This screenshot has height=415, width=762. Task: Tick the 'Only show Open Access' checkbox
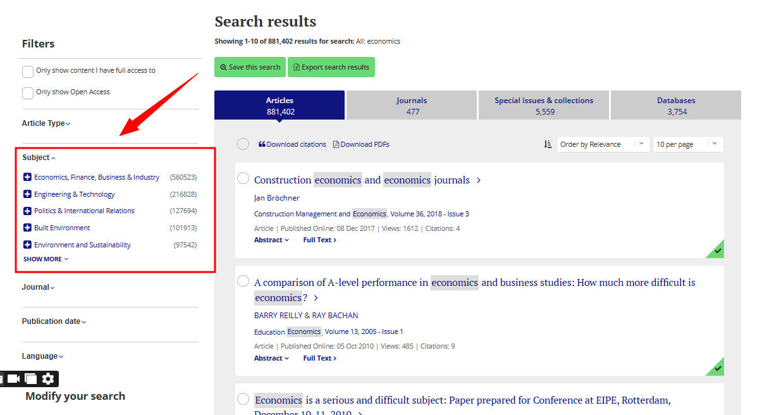(x=28, y=93)
